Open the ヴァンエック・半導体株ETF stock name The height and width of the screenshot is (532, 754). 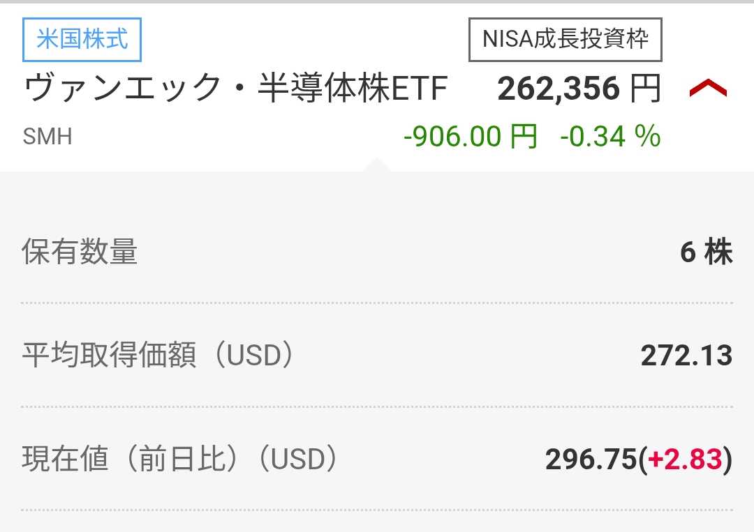tap(235, 90)
